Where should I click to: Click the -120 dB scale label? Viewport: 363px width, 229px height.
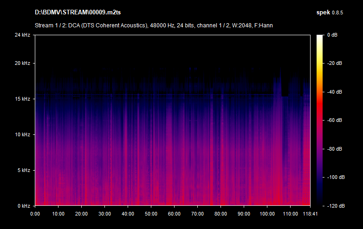[x=335, y=206]
